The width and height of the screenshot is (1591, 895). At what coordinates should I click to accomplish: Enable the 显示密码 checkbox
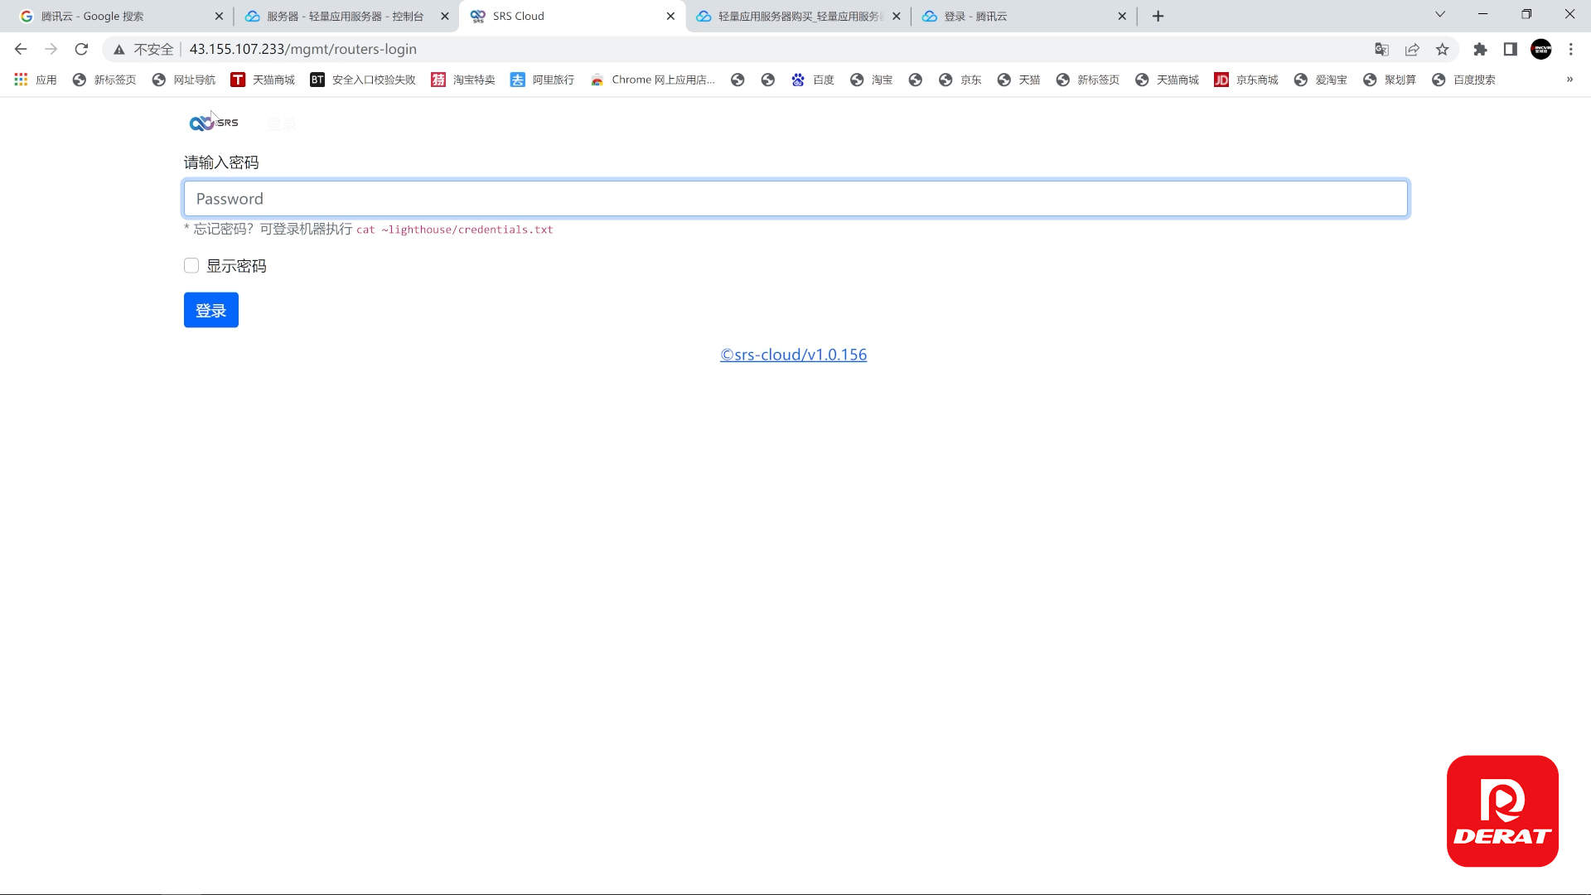191,265
